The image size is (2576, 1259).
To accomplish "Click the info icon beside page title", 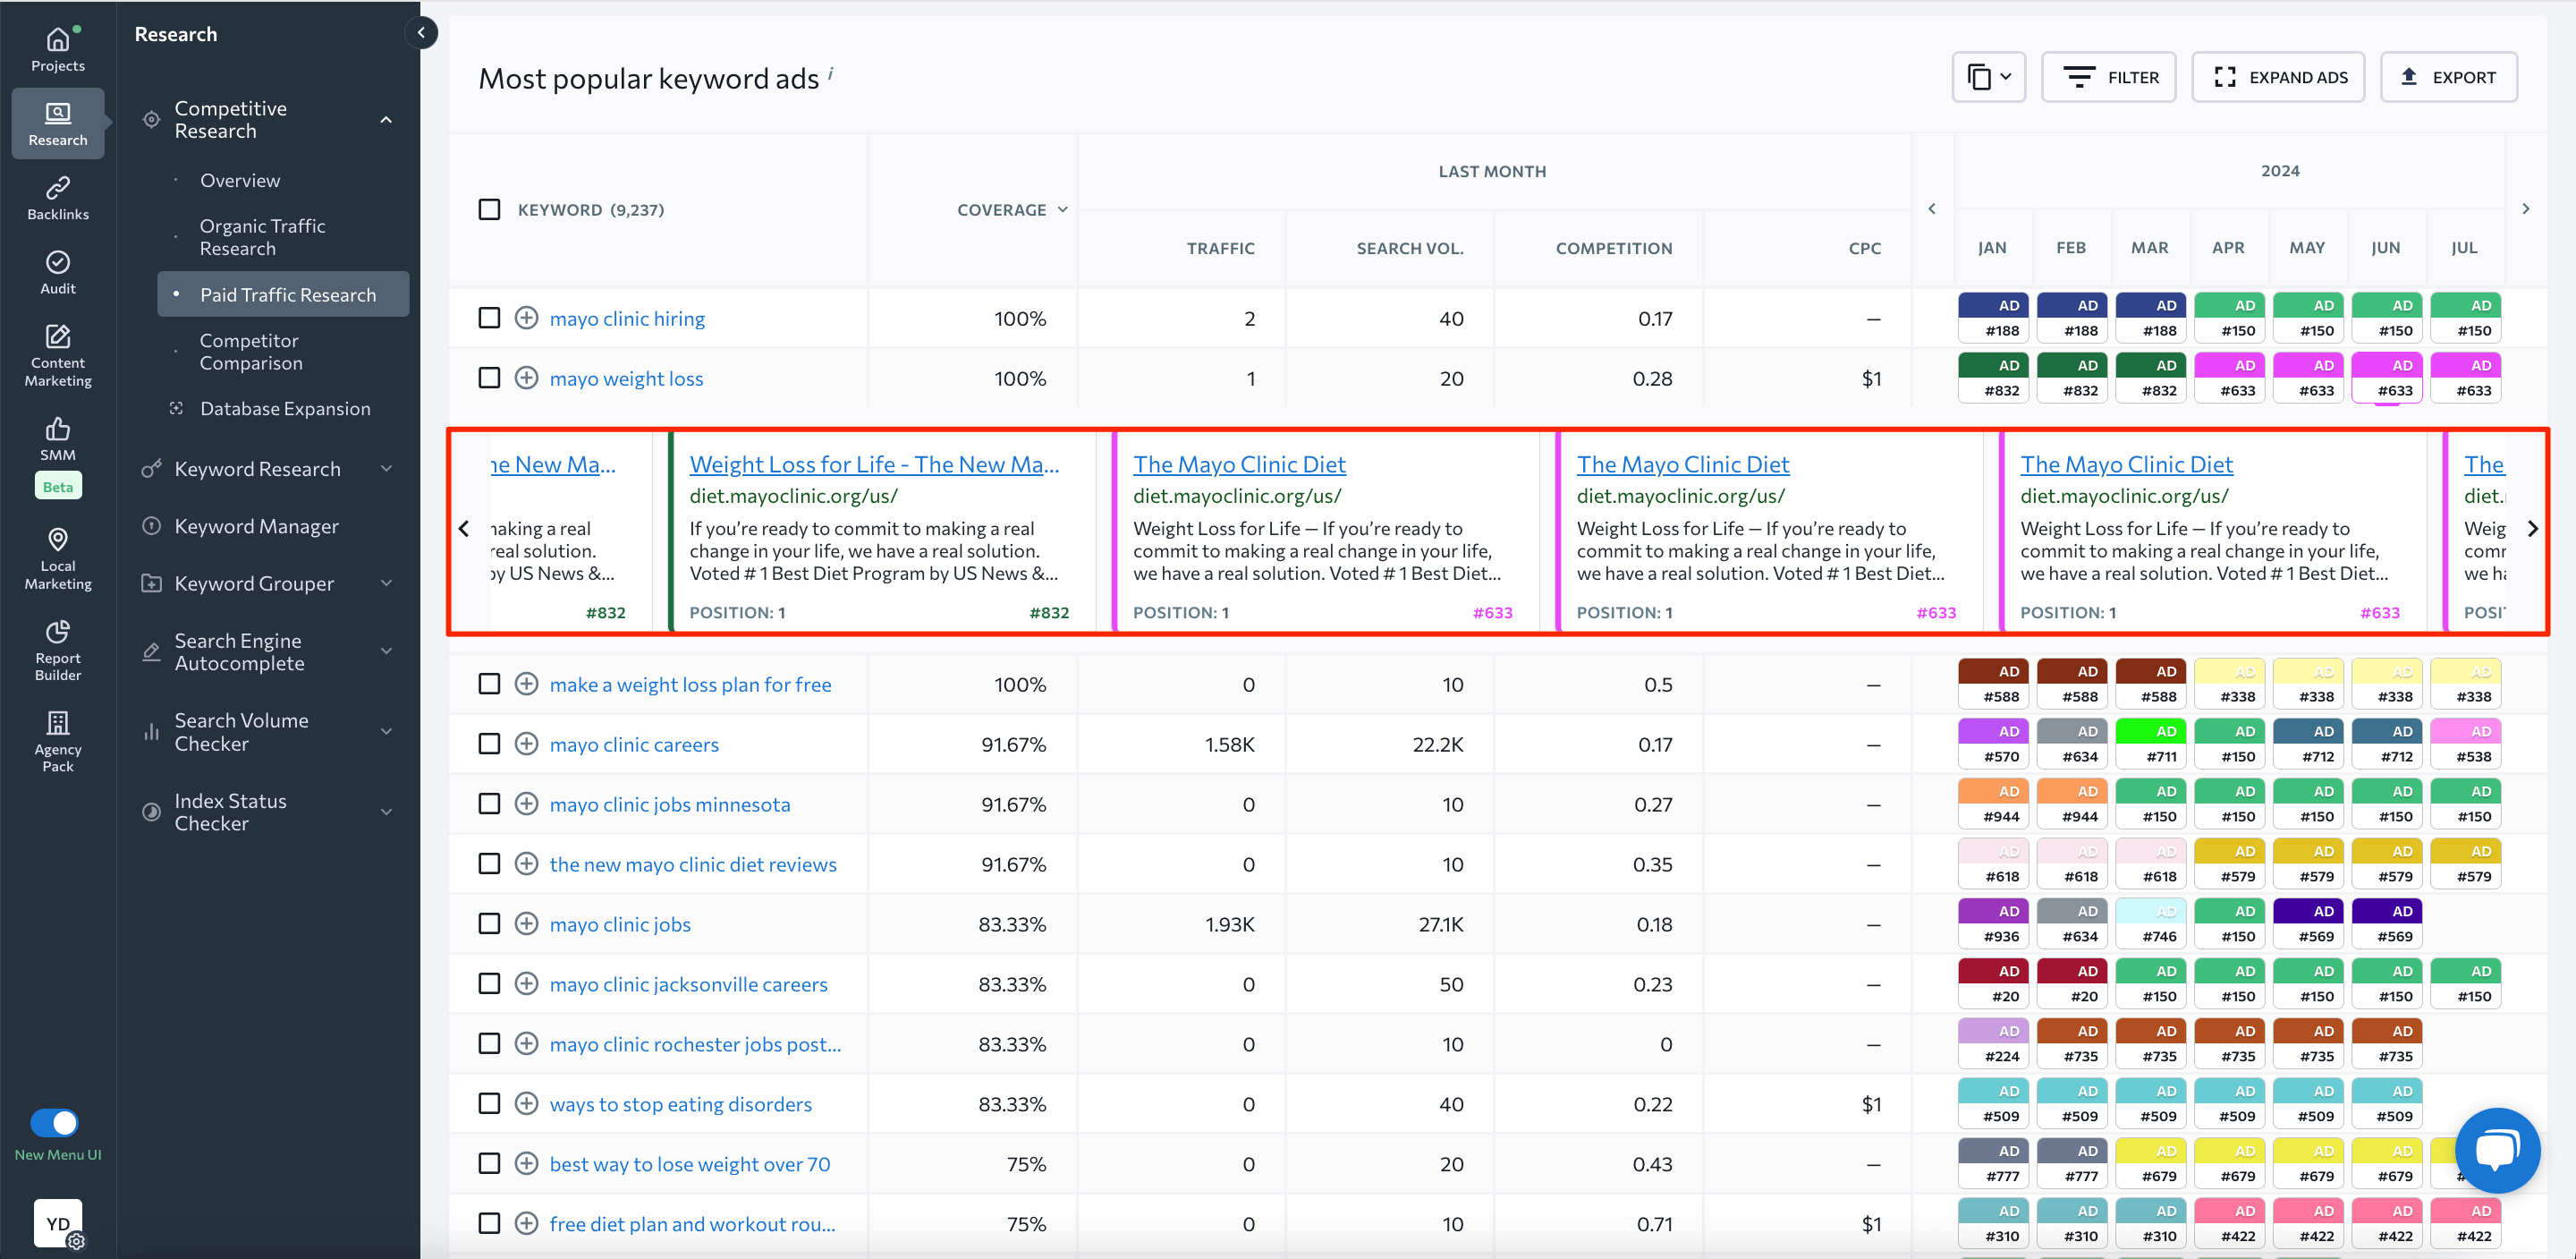I will click(831, 72).
